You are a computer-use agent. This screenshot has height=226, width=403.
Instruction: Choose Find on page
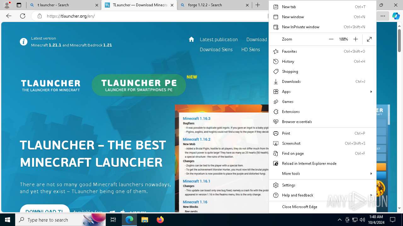tap(322, 153)
